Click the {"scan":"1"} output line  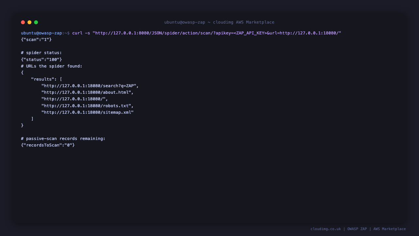coord(36,40)
